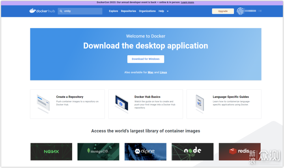Open the alpine image tile

click(145, 151)
